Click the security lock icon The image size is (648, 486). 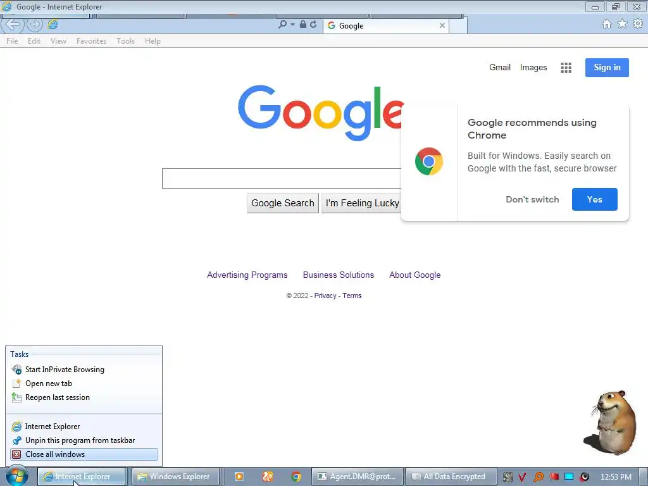click(x=303, y=25)
